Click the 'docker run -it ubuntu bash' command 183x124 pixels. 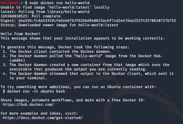(x=36, y=91)
